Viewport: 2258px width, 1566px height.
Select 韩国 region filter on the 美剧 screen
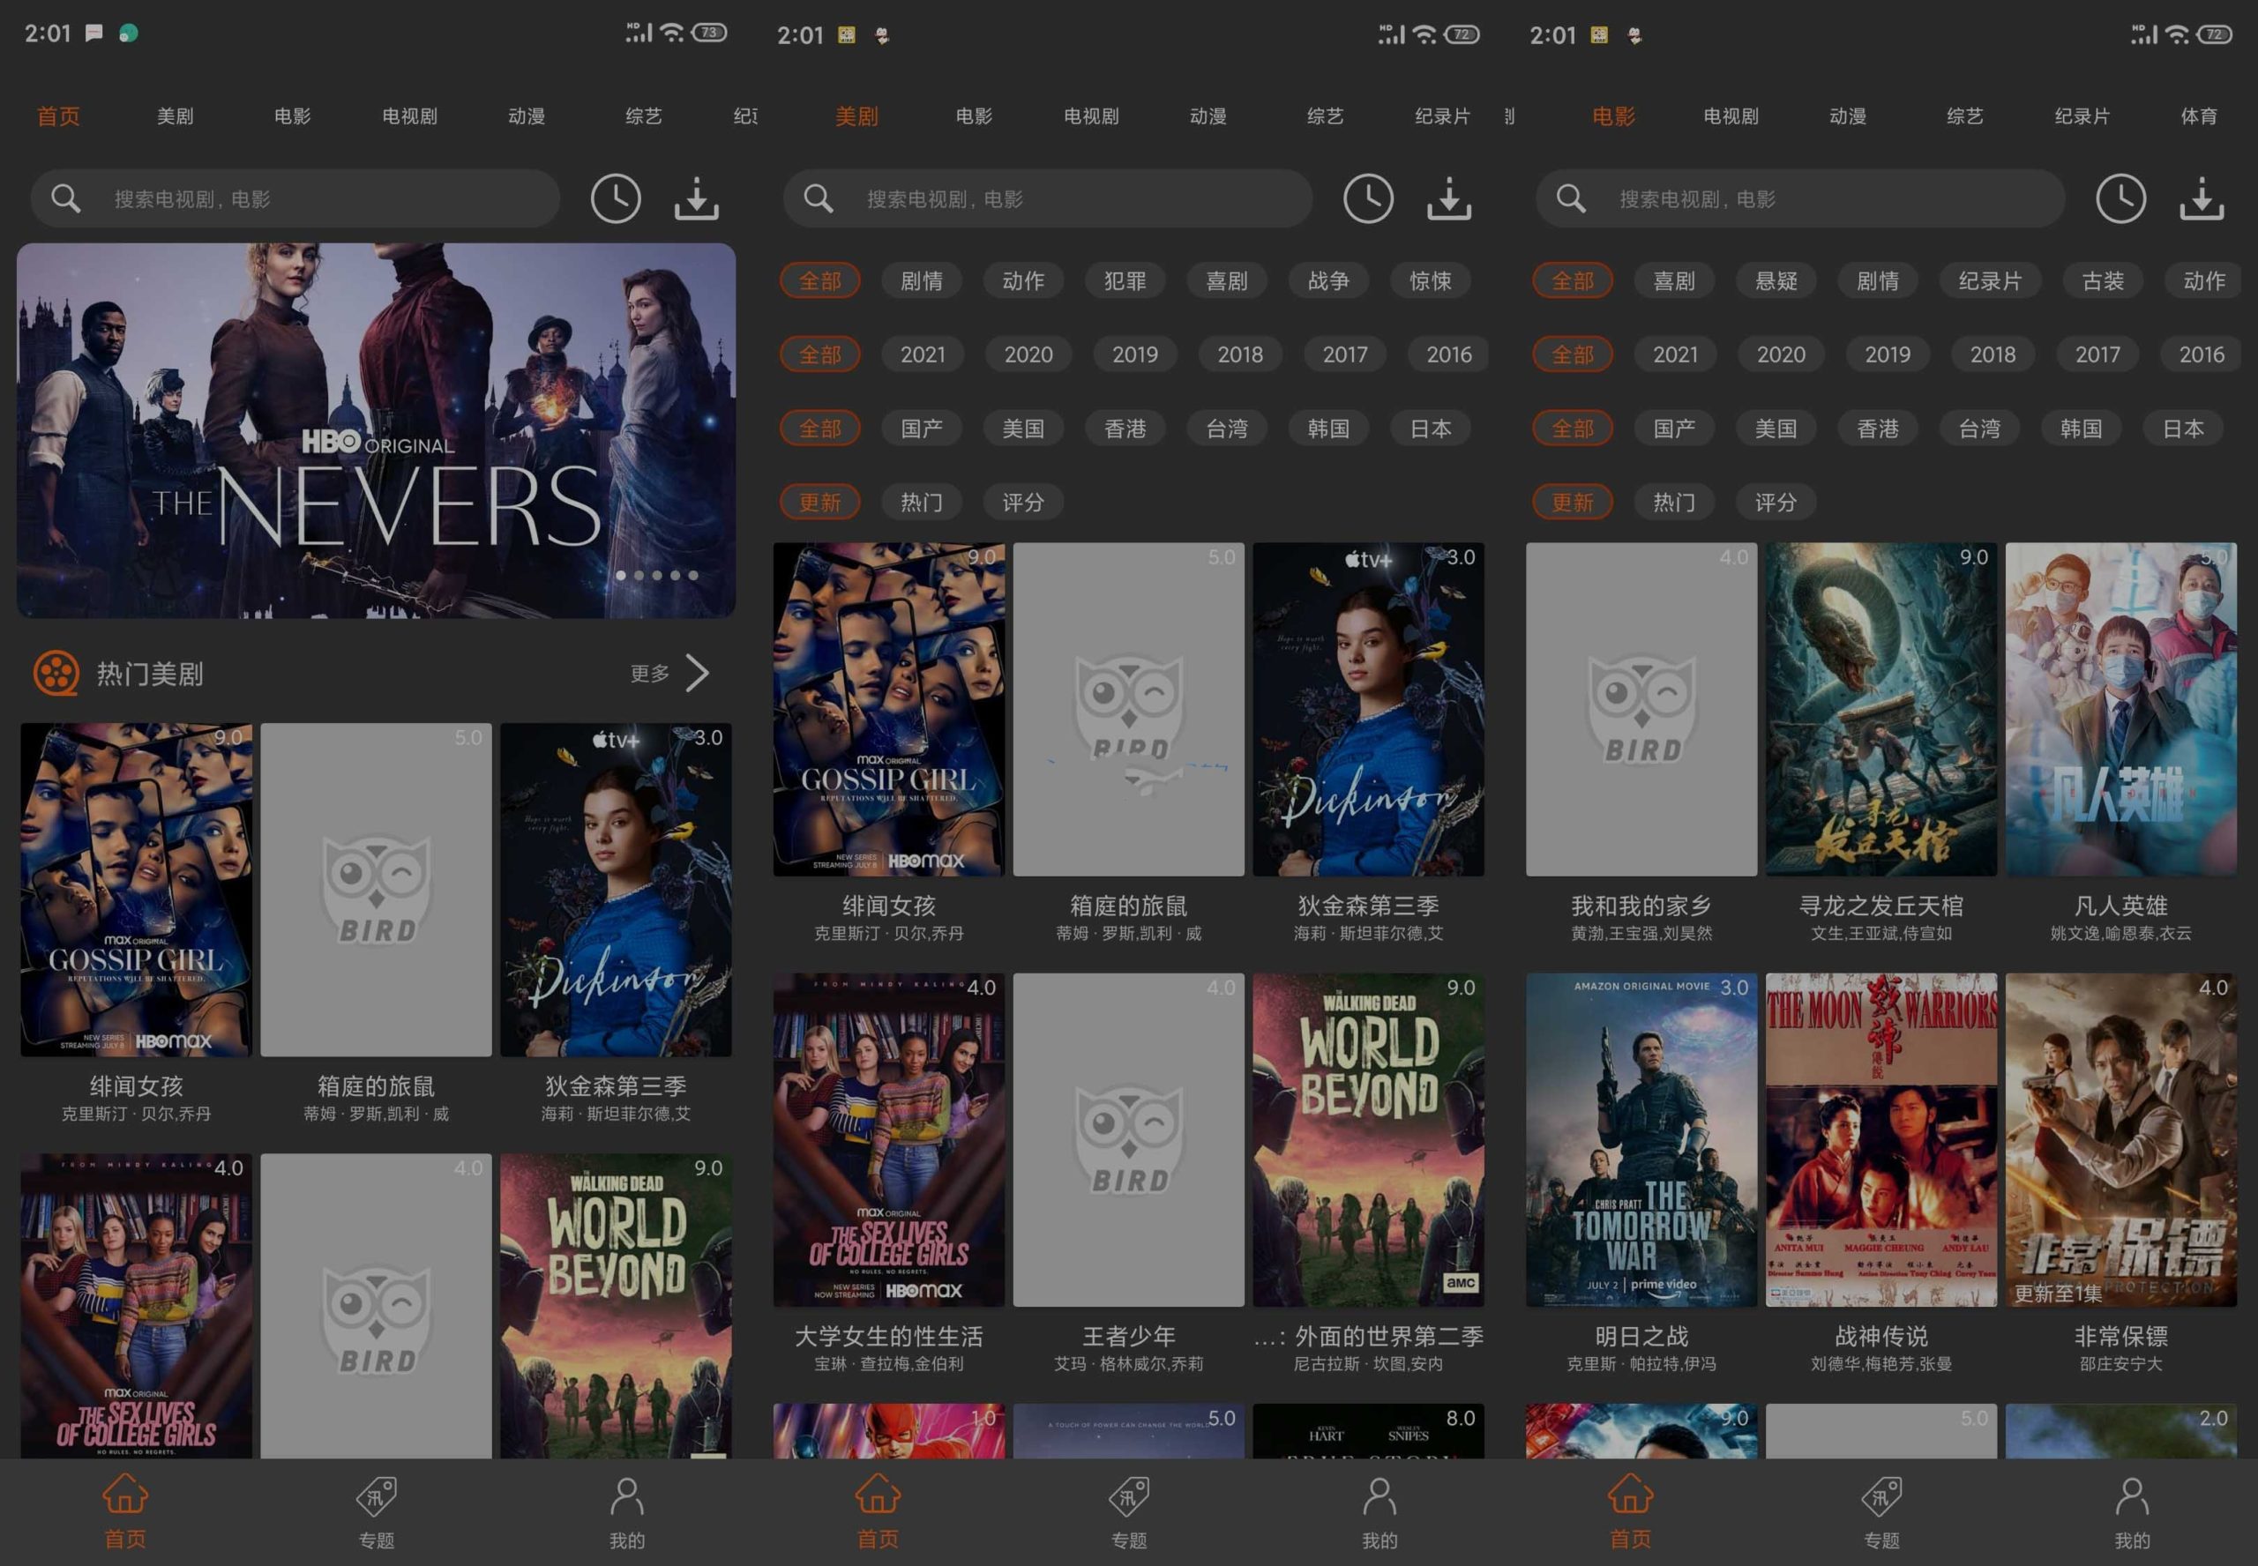click(1328, 428)
